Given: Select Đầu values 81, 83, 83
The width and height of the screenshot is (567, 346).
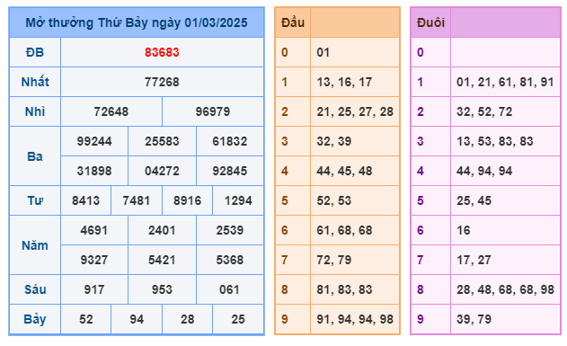Looking at the screenshot, I should click(x=344, y=289).
